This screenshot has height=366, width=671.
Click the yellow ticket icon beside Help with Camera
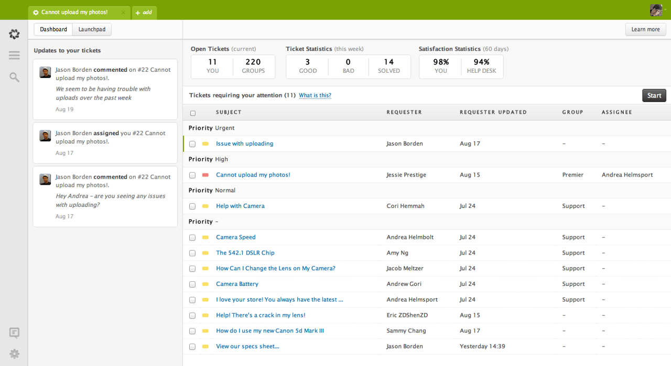204,206
